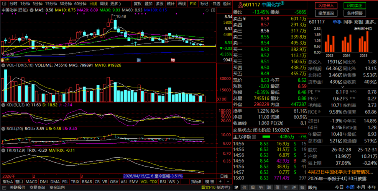Toggle the side panel icon beside the diamond

pos(213,10)
